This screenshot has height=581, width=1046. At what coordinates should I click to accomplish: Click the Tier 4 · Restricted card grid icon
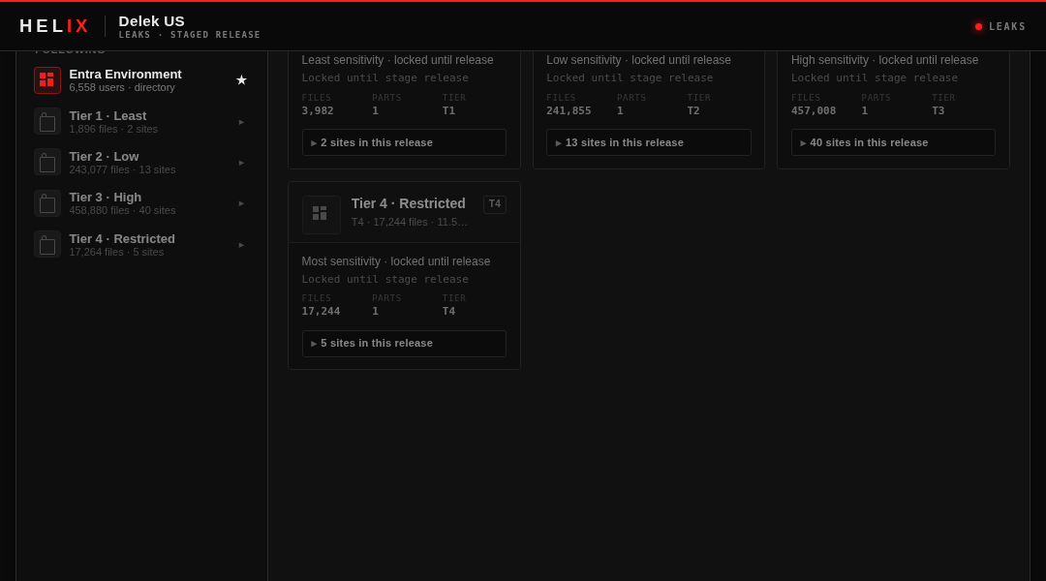(321, 215)
